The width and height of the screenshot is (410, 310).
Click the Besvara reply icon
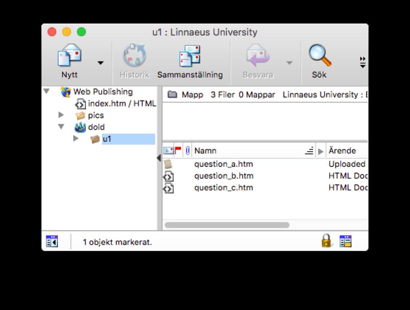(x=258, y=55)
